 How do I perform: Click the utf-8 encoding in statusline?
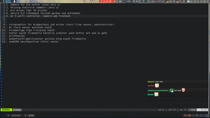tap(171, 110)
